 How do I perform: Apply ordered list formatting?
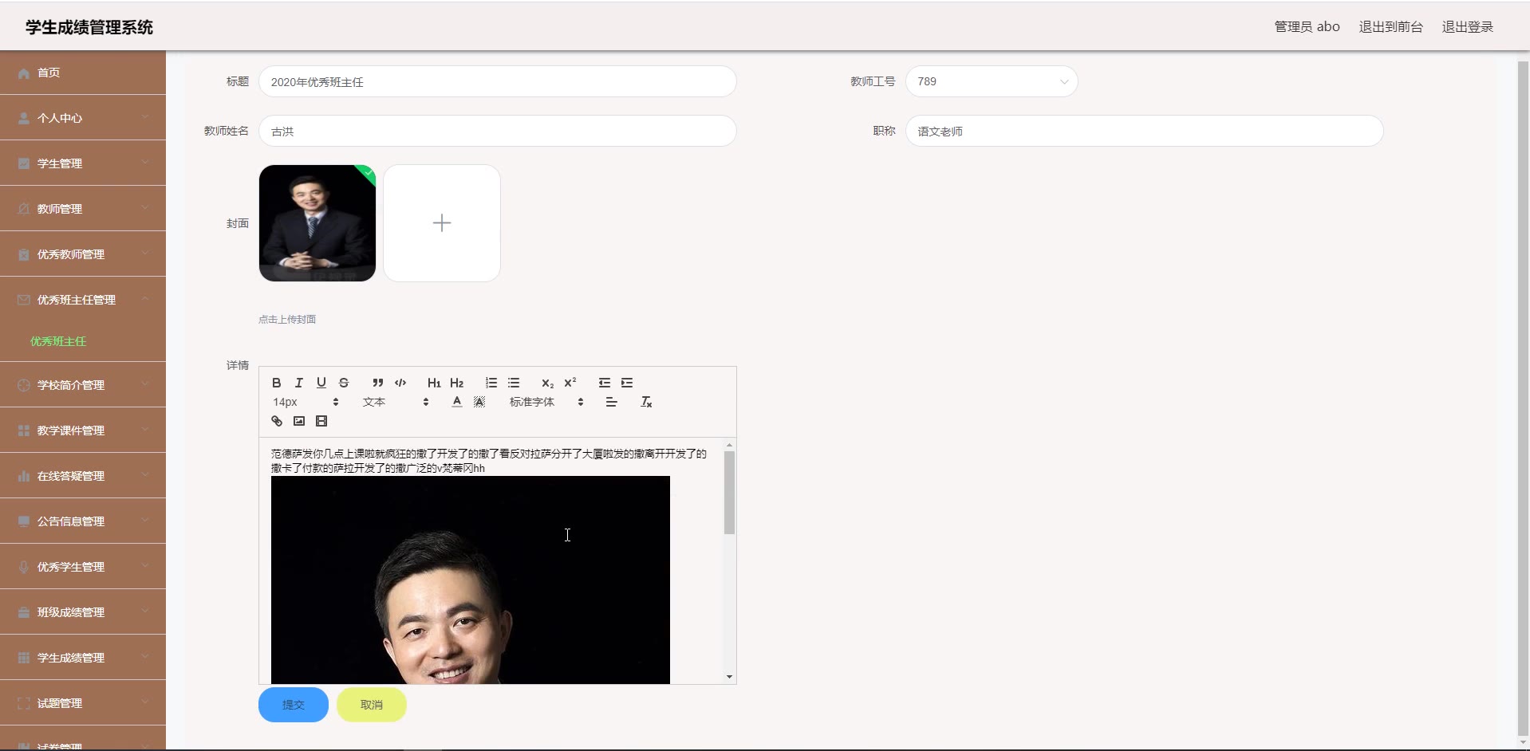491,383
